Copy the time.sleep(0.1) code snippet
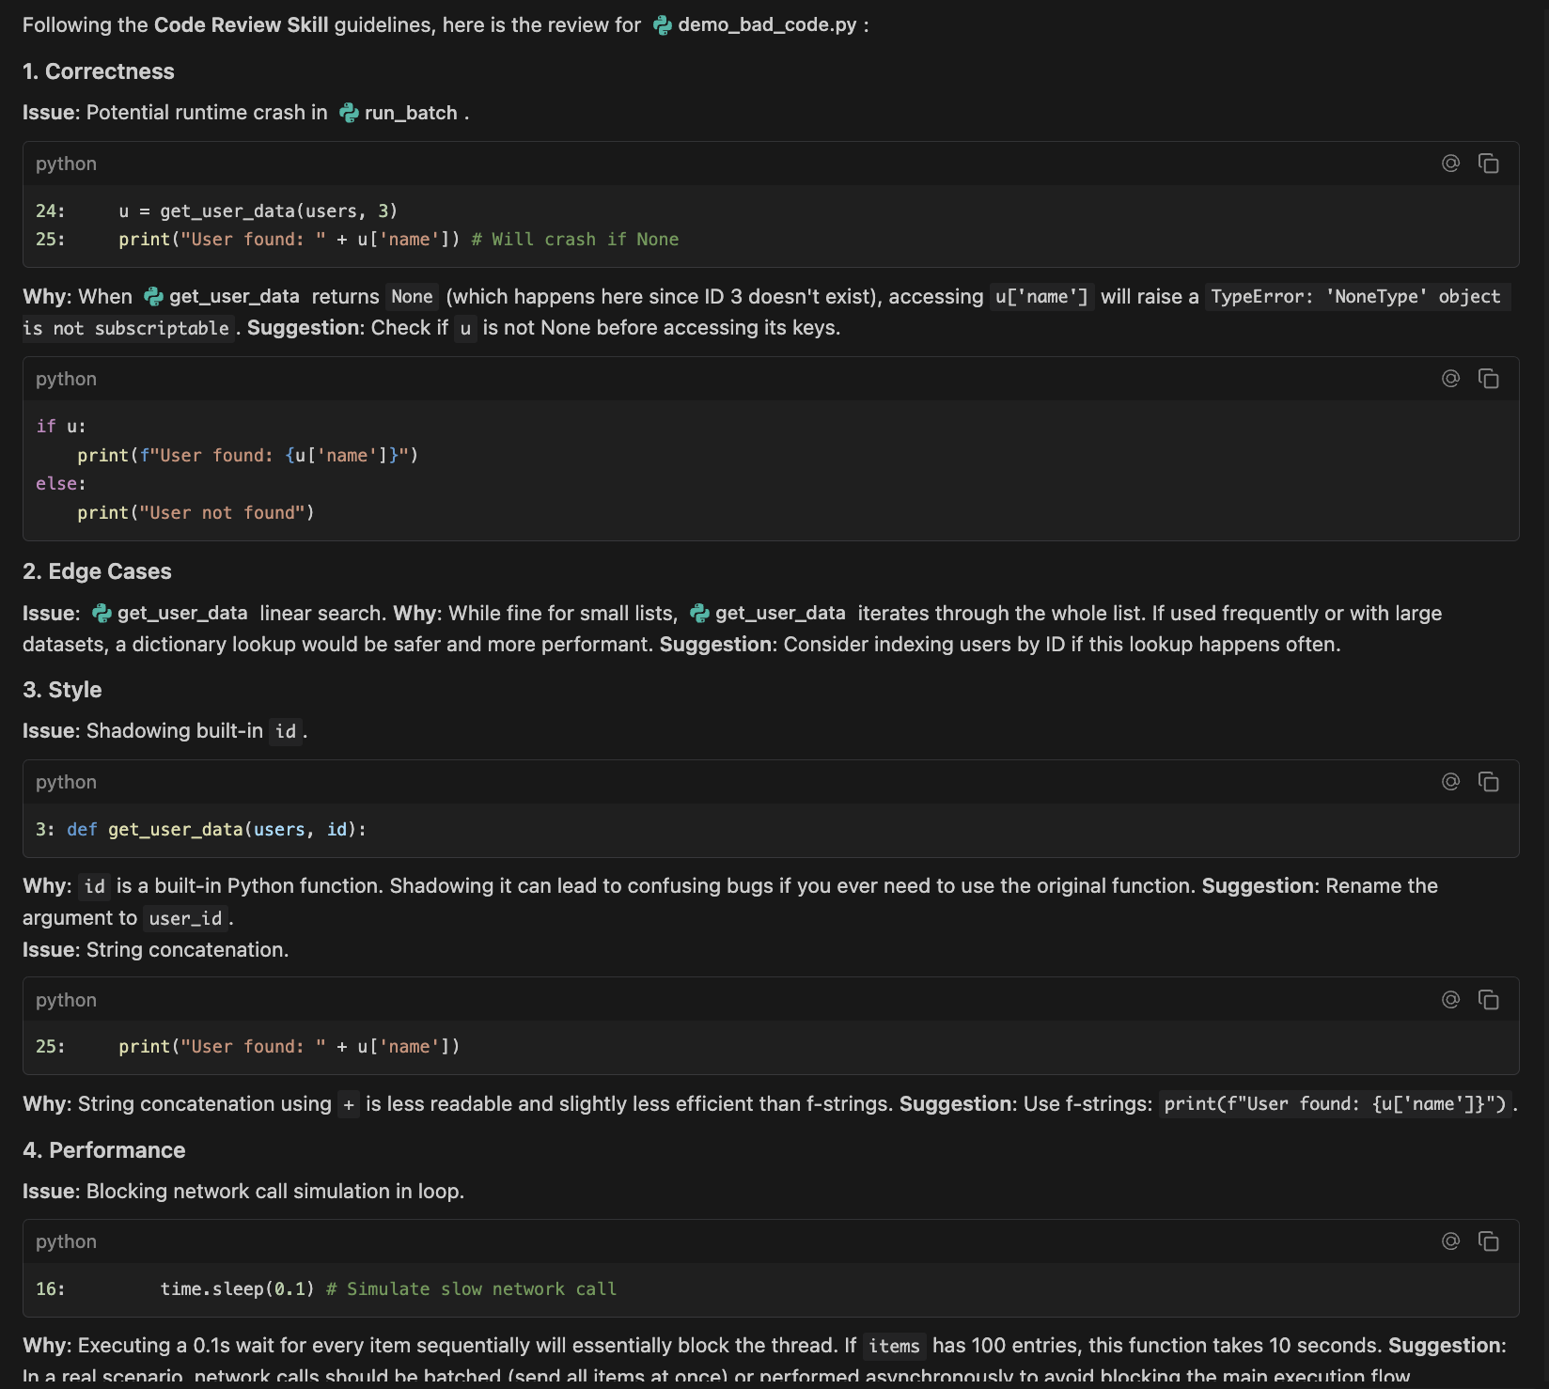This screenshot has height=1389, width=1549. click(1488, 1241)
